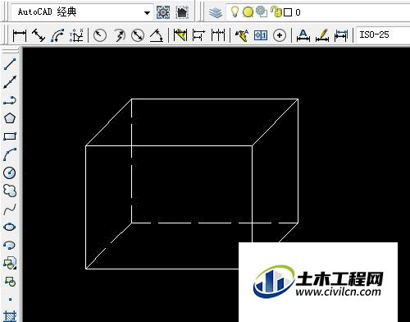Viewport: 410px width, 322px height.
Task: Select the Dimension Edit tool
Action: coord(303,35)
